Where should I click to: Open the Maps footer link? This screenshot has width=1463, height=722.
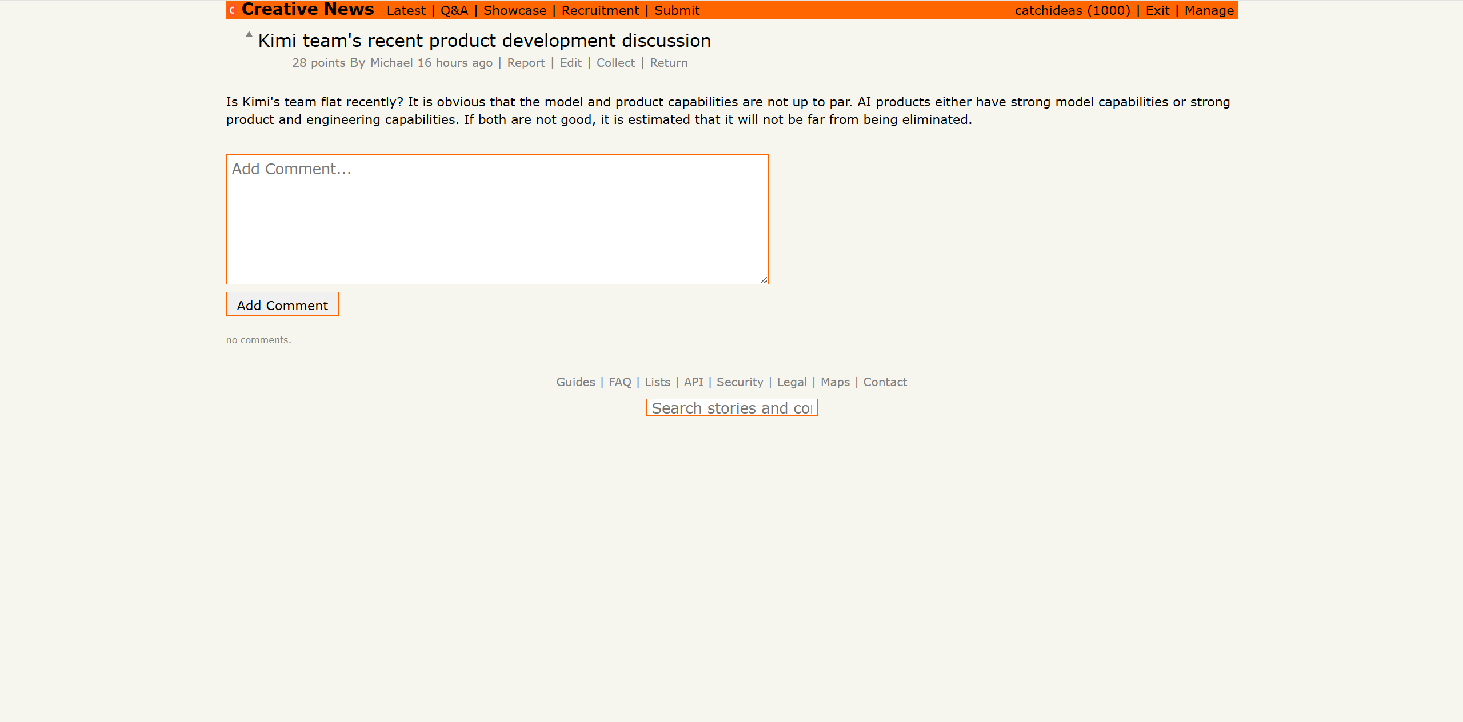[x=835, y=382]
